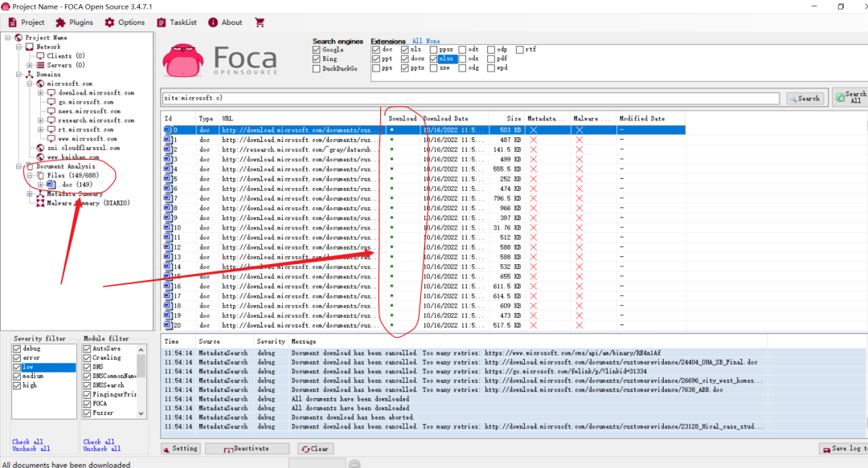Expand the .doc (149) node

40,184
